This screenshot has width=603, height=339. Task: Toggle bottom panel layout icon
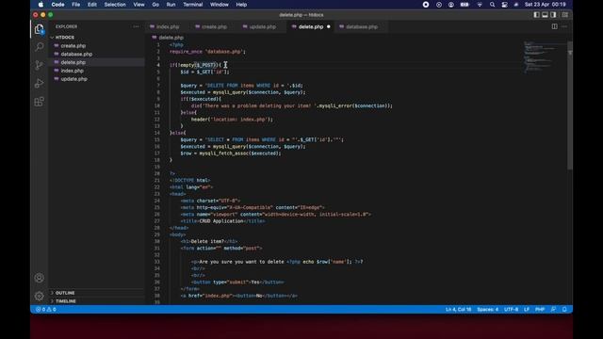coord(545,15)
